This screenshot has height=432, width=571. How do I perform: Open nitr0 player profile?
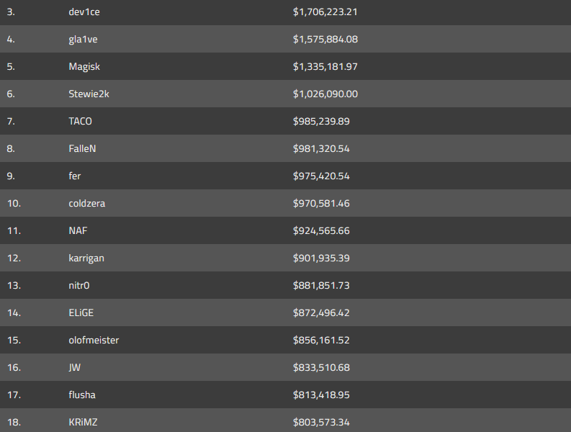[x=79, y=286]
